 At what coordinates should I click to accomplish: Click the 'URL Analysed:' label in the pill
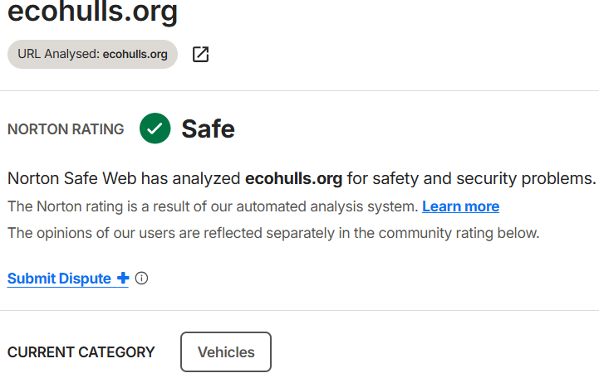click(x=59, y=54)
